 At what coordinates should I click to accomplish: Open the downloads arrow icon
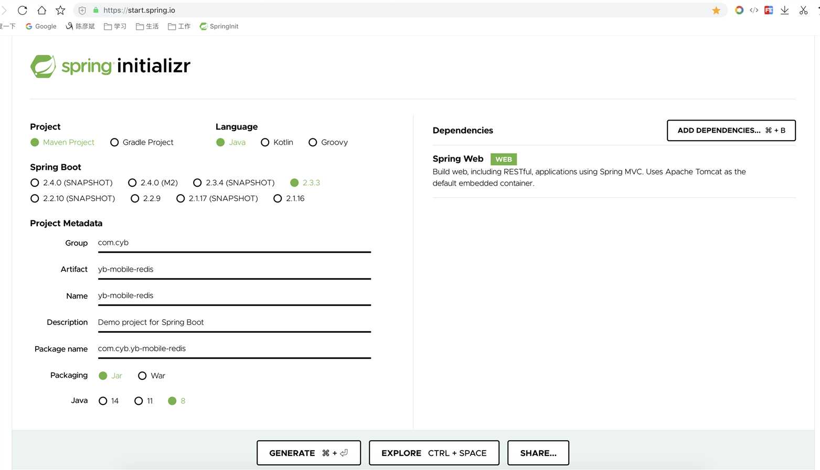[784, 10]
